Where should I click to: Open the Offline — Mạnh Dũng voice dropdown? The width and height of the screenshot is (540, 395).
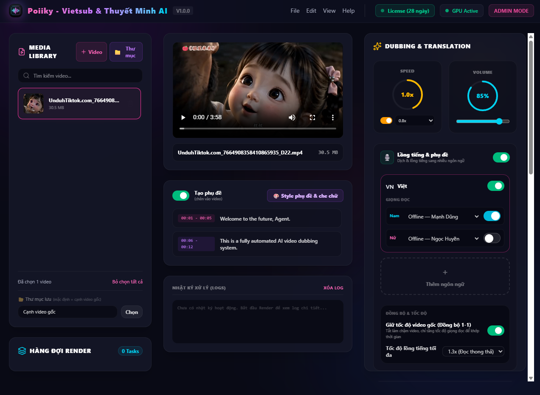(443, 216)
